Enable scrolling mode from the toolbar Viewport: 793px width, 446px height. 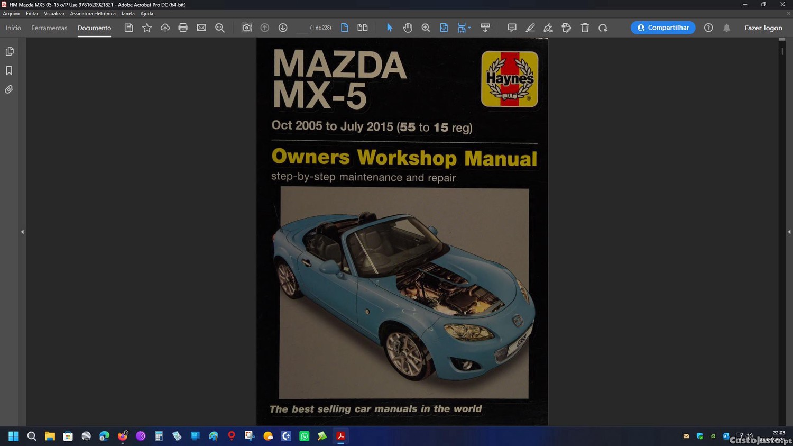click(485, 28)
